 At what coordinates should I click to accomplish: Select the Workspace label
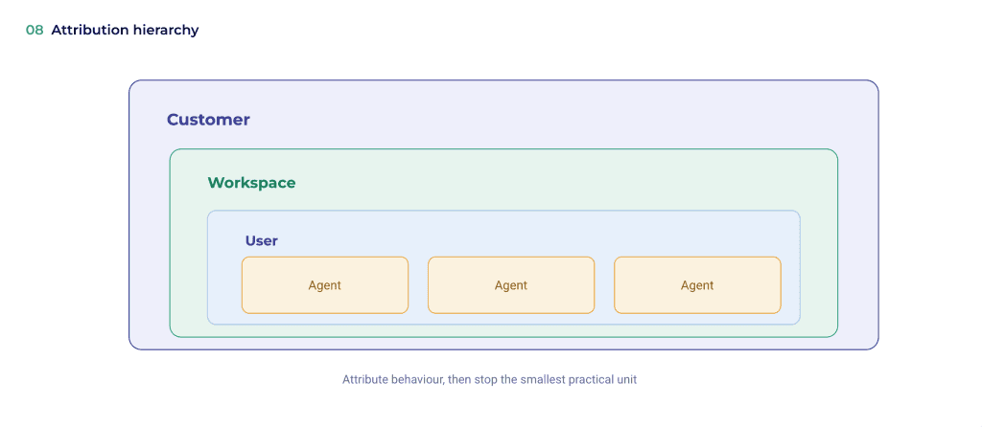coord(252,183)
